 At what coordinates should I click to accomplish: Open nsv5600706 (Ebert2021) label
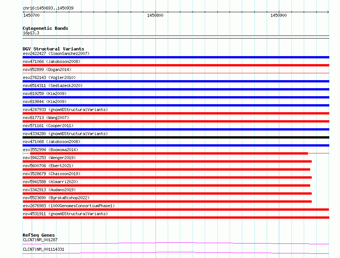(x=48, y=166)
